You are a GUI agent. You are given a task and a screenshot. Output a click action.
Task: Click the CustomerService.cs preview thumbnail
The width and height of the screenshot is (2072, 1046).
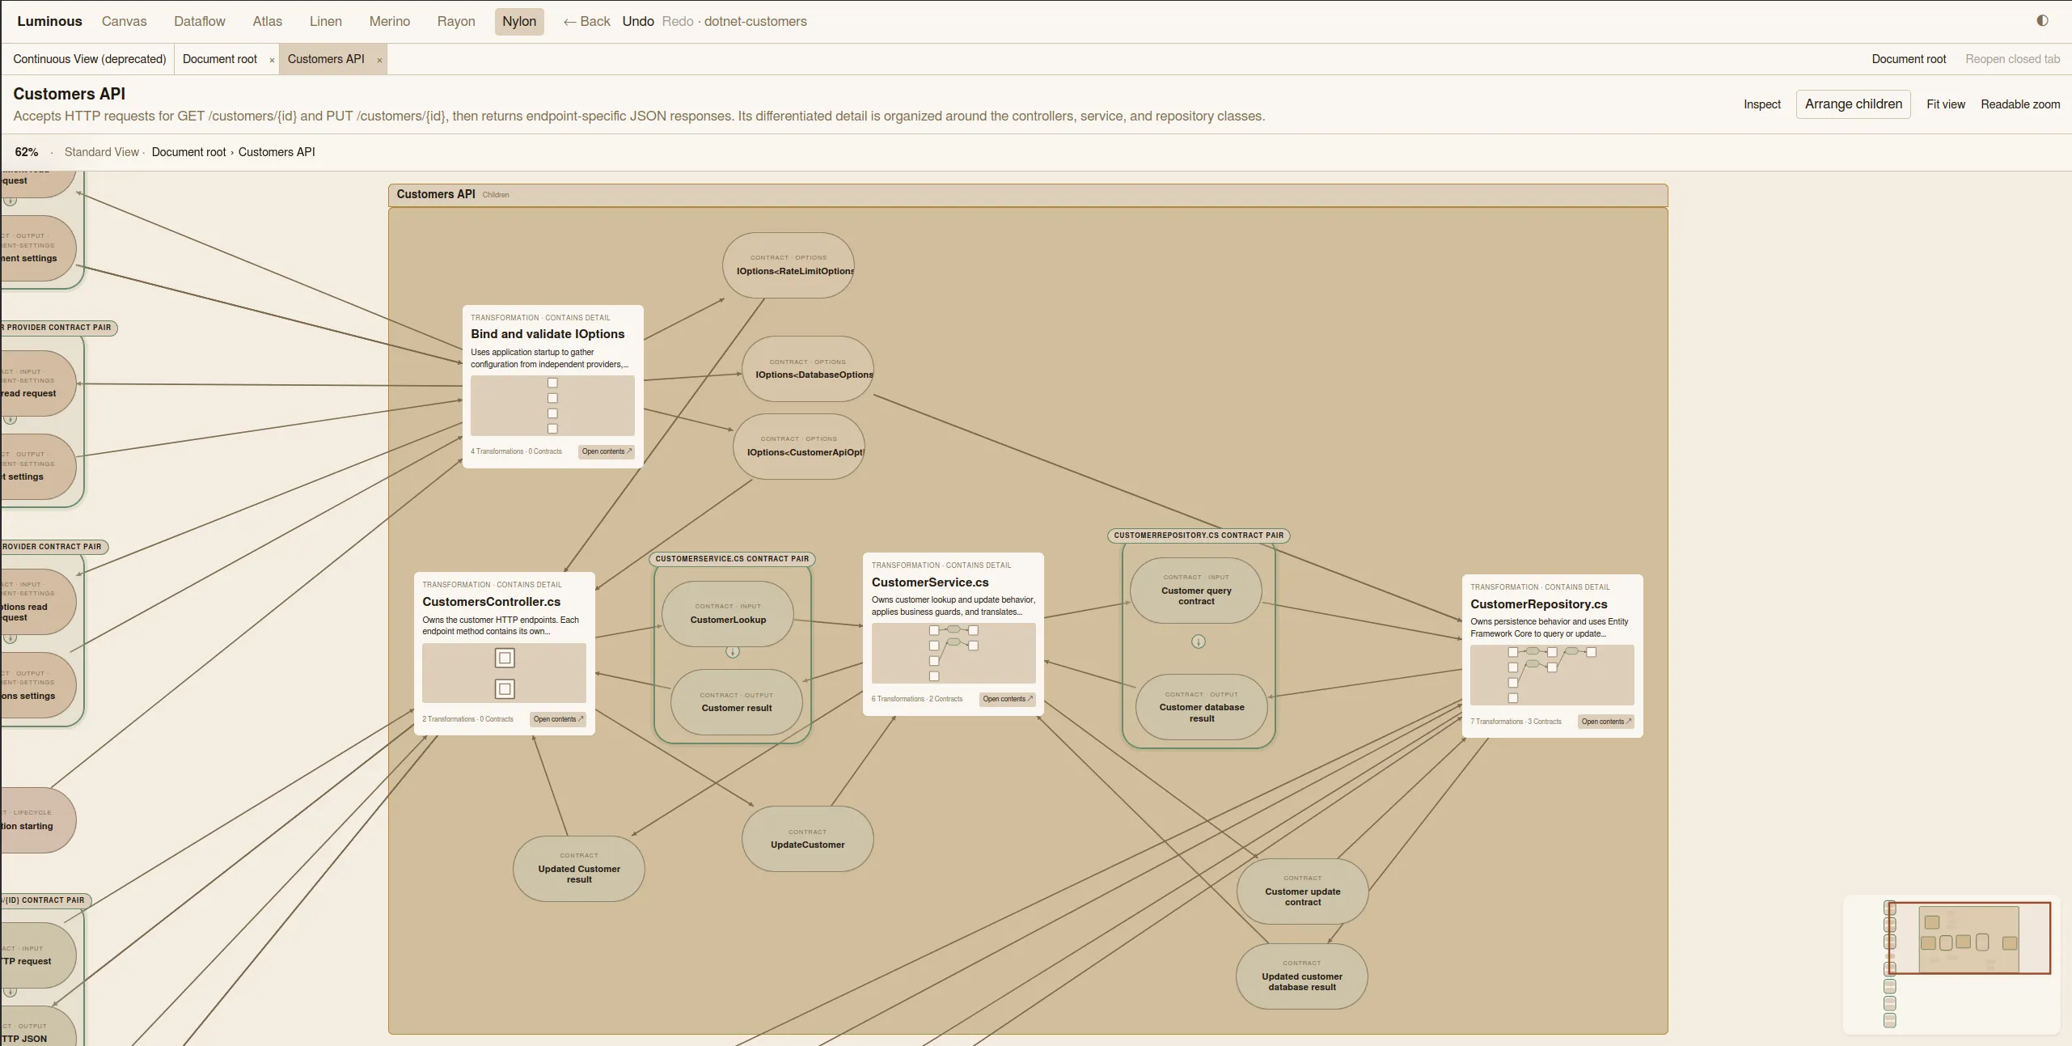pyautogui.click(x=954, y=653)
